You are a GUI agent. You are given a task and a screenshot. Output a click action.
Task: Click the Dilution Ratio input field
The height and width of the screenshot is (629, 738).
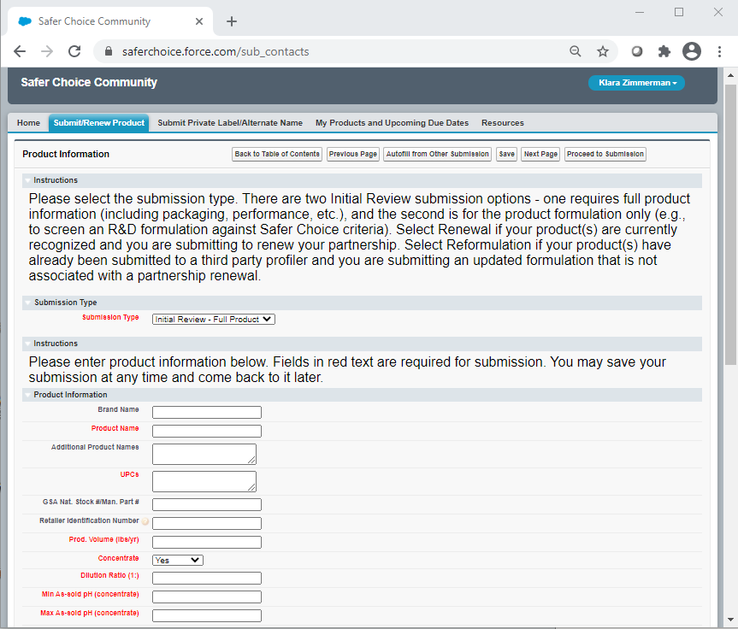tap(207, 579)
